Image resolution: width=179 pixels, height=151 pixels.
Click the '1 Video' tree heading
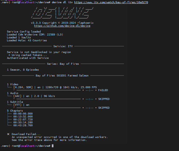point(13,84)
